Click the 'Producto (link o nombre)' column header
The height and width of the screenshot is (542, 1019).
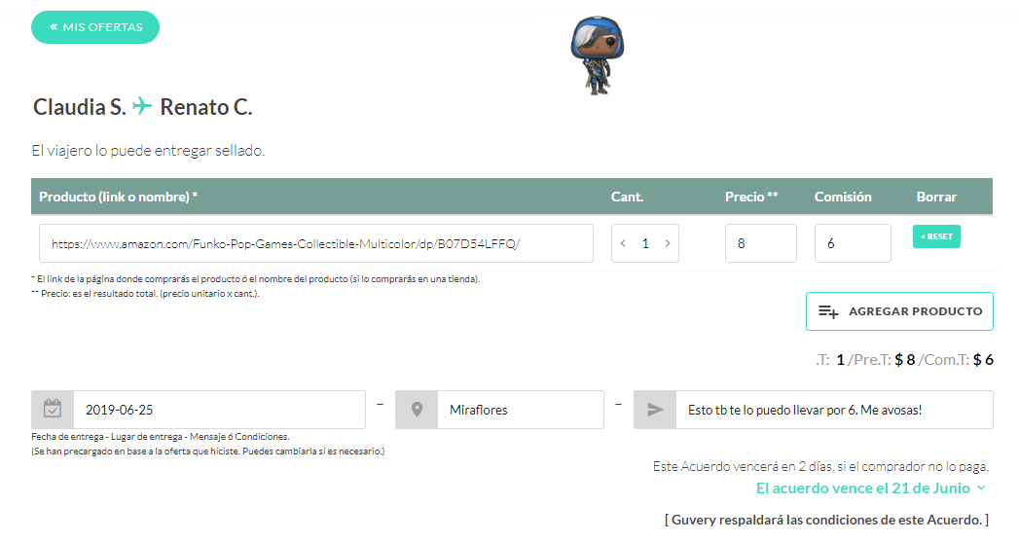point(119,197)
